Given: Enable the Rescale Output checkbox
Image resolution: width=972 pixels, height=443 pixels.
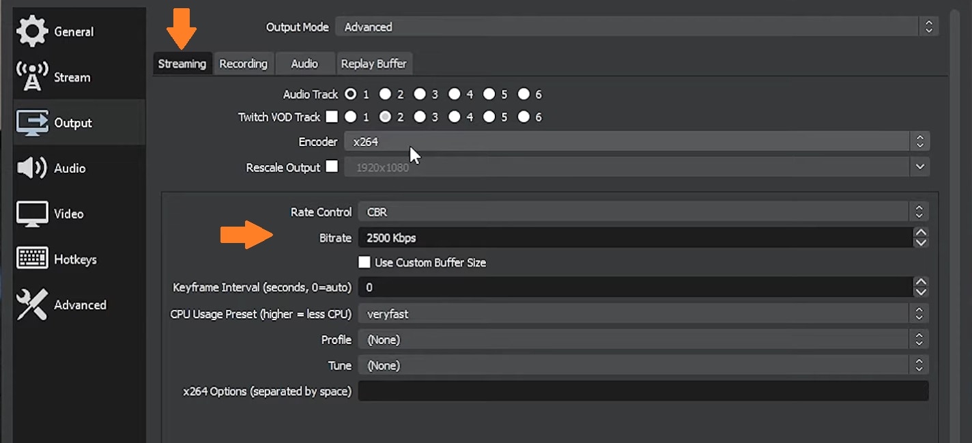Looking at the screenshot, I should pos(332,167).
